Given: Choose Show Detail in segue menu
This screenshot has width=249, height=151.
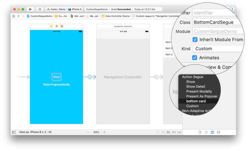Looking at the screenshot, I should (x=196, y=87).
